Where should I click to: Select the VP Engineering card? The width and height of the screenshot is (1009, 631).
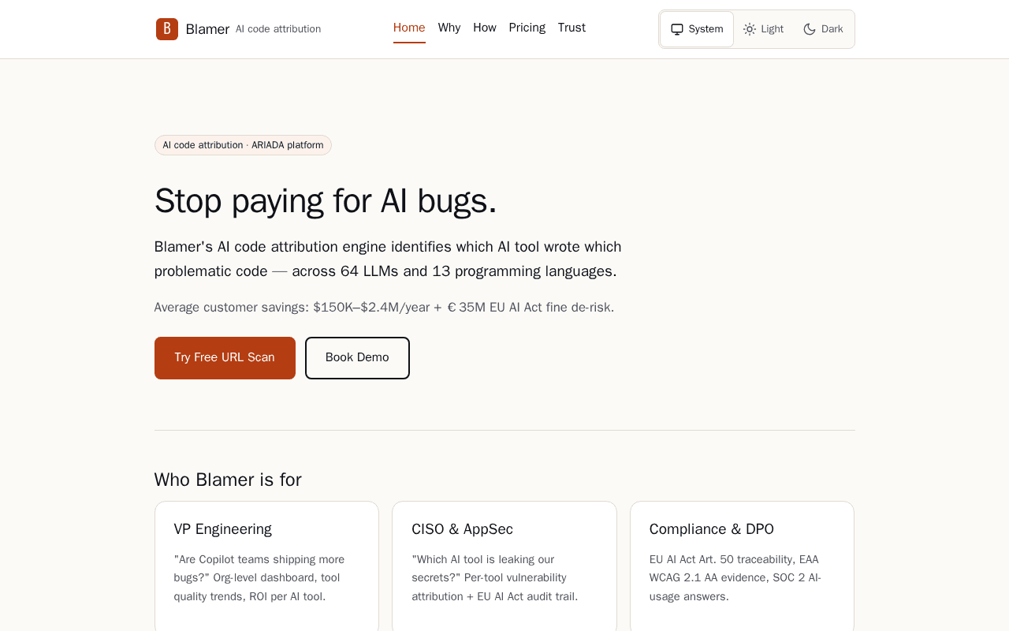266,566
